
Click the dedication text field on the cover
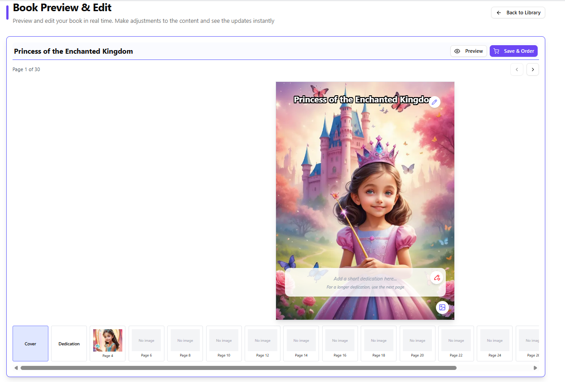point(365,282)
